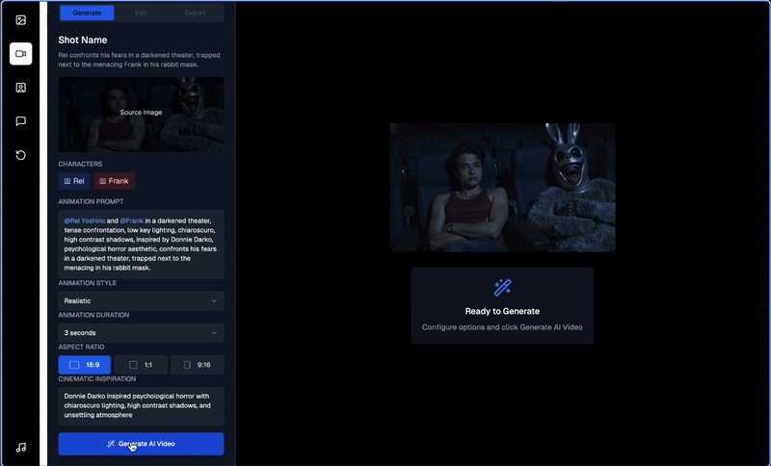Select the 16:9 aspect ratio

pos(85,365)
